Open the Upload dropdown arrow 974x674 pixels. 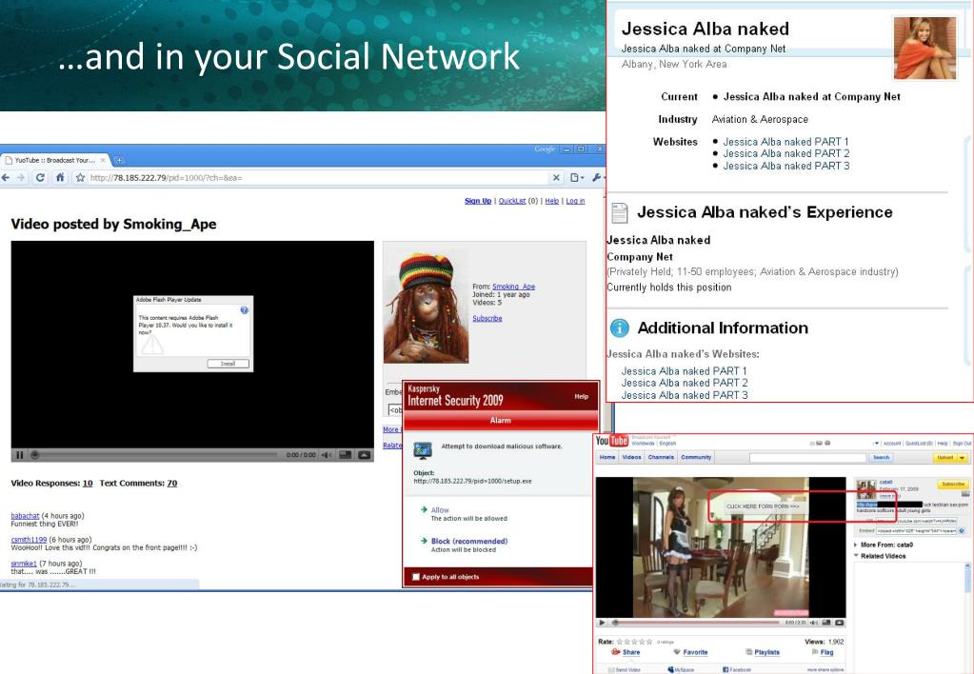tap(963, 458)
